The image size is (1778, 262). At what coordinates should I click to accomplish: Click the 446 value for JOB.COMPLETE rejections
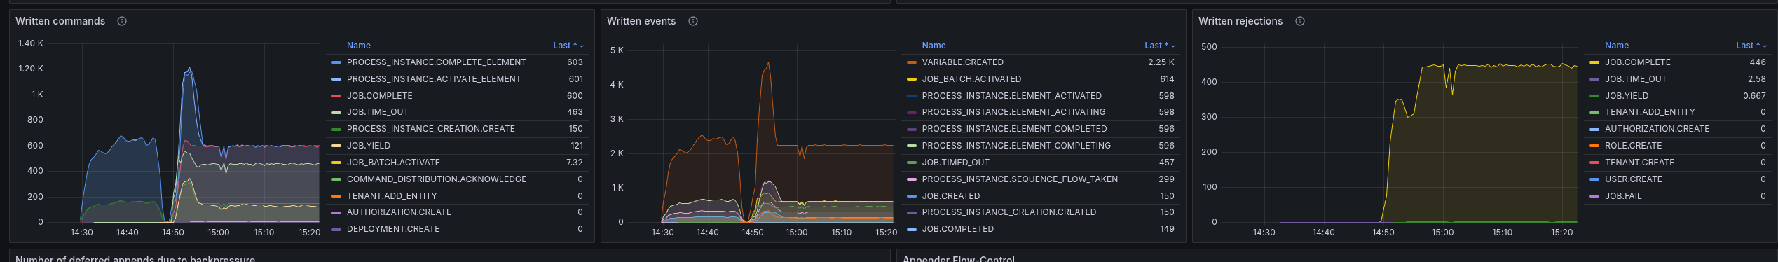click(x=1758, y=62)
